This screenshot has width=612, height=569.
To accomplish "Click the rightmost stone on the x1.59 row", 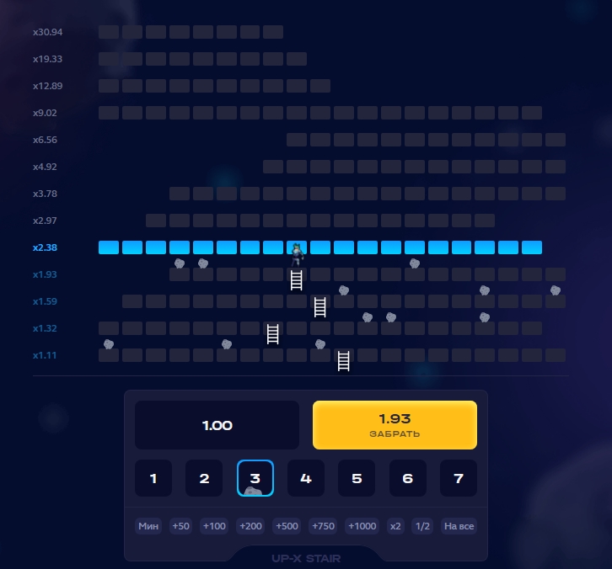I will coord(556,290).
